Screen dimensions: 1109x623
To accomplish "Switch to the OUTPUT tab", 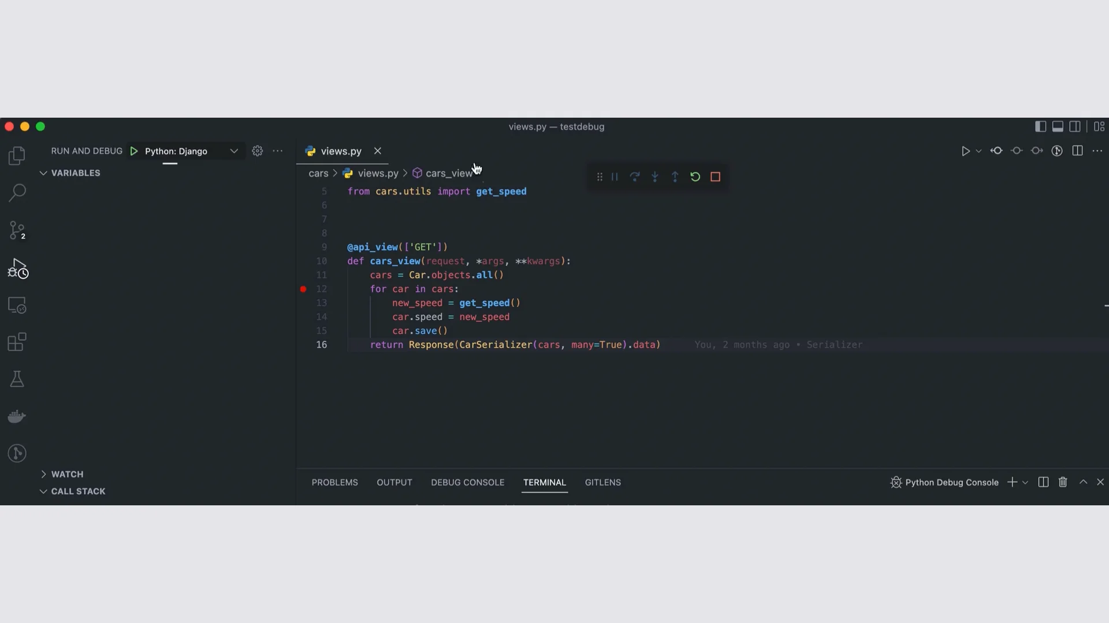I will [x=395, y=482].
